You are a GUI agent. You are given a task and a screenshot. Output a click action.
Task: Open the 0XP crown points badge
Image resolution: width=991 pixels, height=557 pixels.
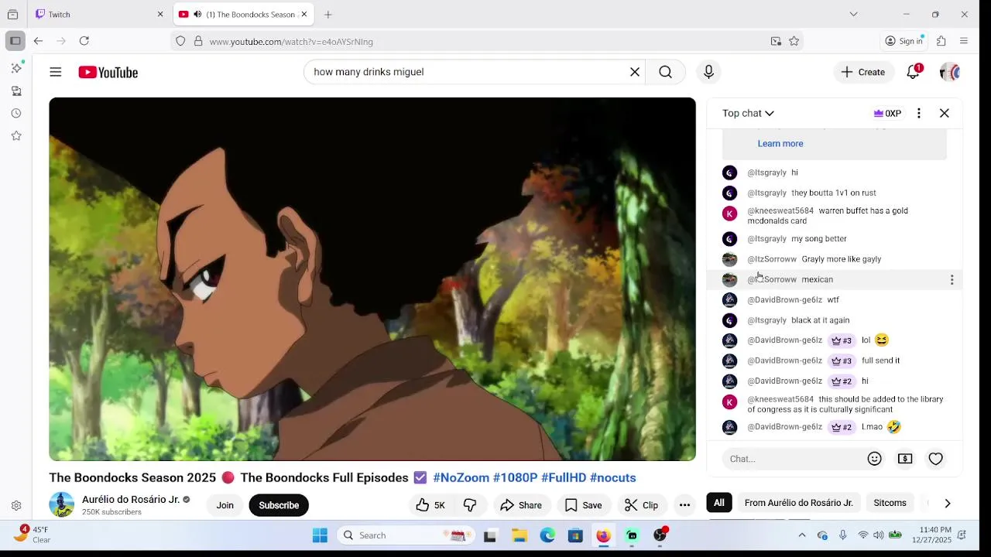[887, 113]
